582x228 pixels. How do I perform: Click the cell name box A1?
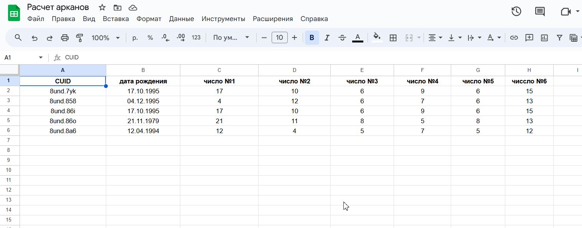23,57
